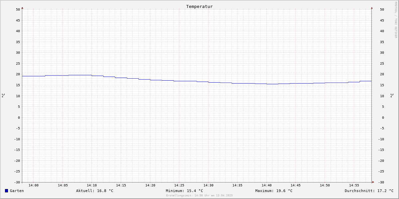Click the "Garten" legend label
The height and width of the screenshot is (199, 399).
(17, 191)
